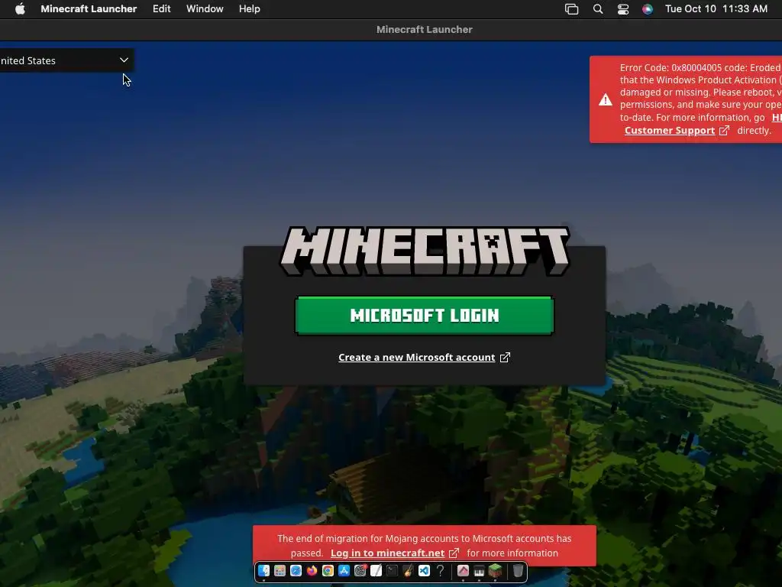Open the Help menu
This screenshot has height=587, width=782.
tap(250, 9)
